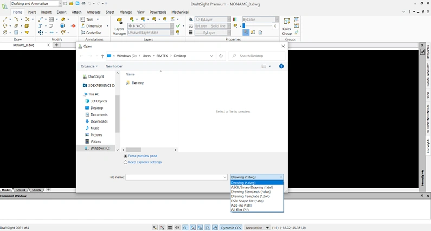The height and width of the screenshot is (231, 431).
Task: Toggle the circular Polar icon in status bar
Action: coord(185,228)
